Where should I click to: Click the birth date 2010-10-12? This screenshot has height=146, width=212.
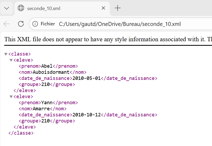(x=86, y=115)
